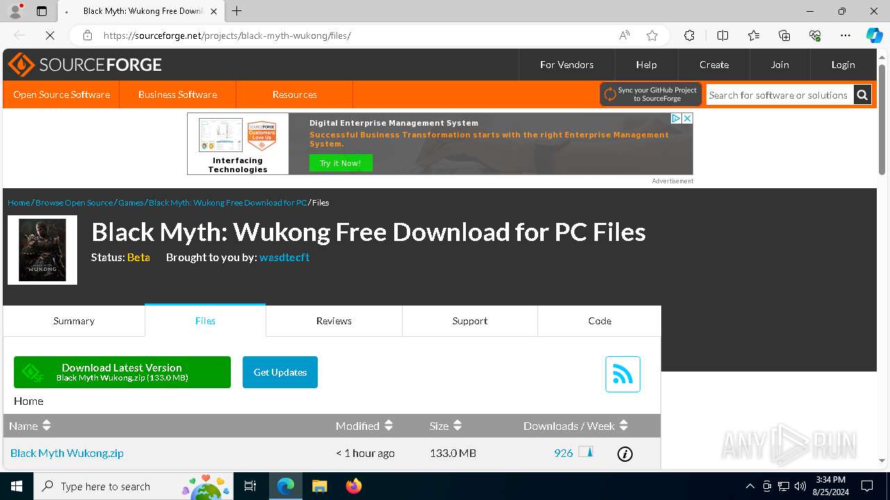
Task: Click the Read aloud icon
Action: pyautogui.click(x=624, y=35)
